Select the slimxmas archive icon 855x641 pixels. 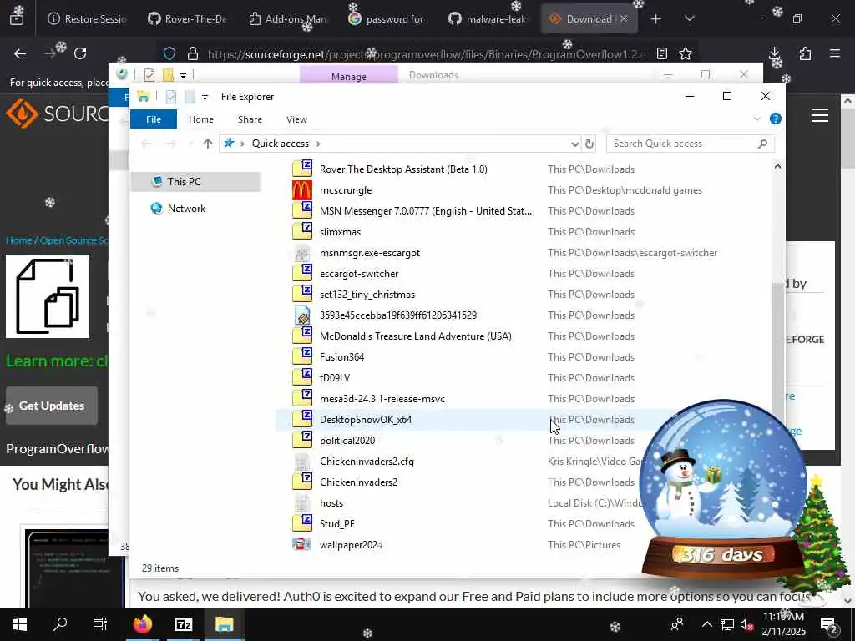302,232
